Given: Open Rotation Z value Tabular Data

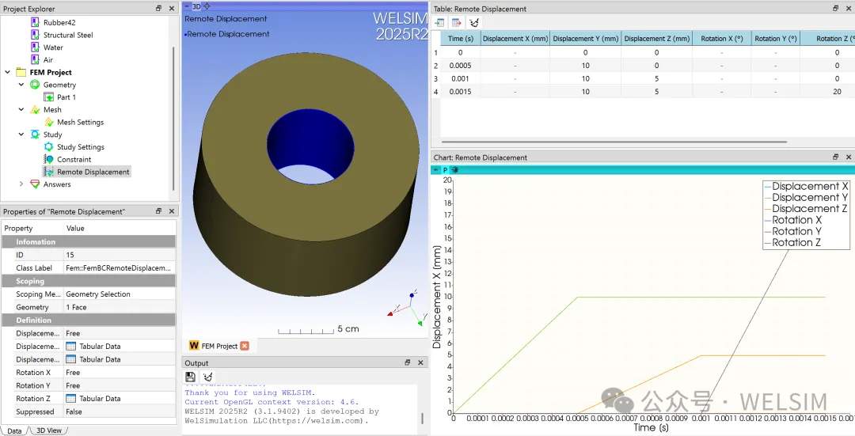Looking at the screenshot, I should click(120, 398).
